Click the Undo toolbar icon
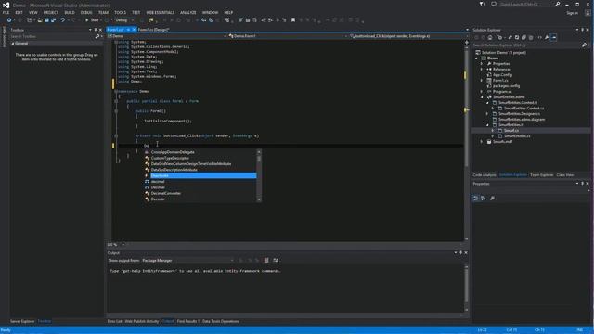The width and height of the screenshot is (594, 334). (x=63, y=20)
